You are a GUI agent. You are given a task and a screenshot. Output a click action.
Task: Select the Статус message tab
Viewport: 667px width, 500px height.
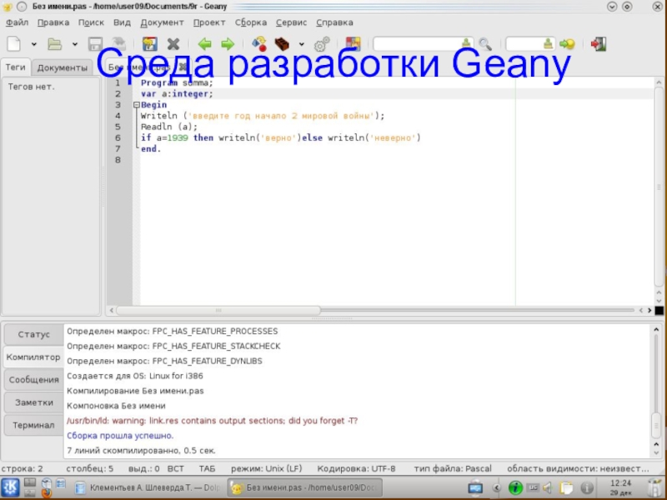click(x=33, y=335)
